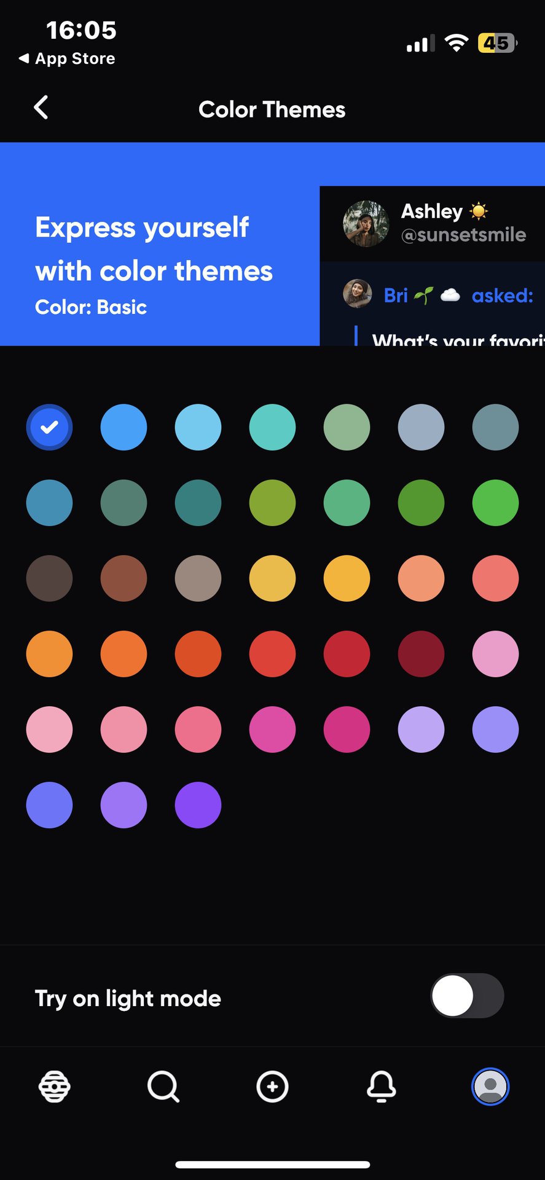Tap the create plus circle icon
545x1180 pixels.
click(272, 1087)
